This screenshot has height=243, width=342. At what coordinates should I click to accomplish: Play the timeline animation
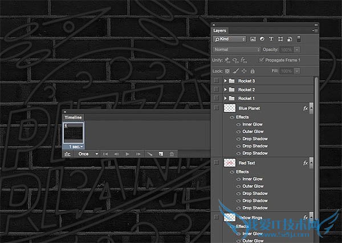[x=127, y=154]
